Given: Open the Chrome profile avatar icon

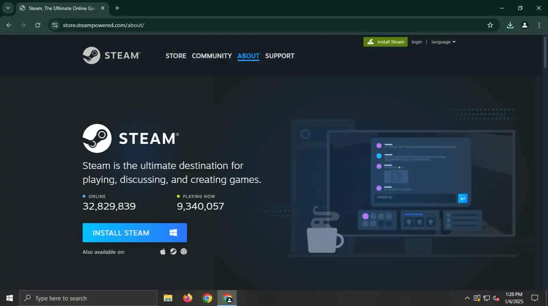Looking at the screenshot, I should (x=525, y=25).
